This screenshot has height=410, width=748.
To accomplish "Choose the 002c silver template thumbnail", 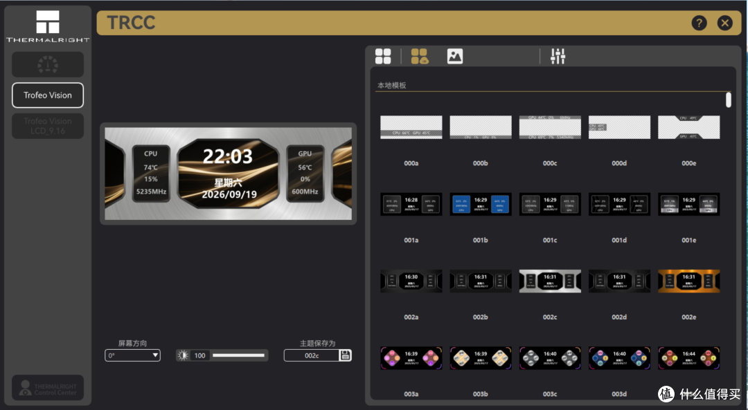I will click(550, 281).
